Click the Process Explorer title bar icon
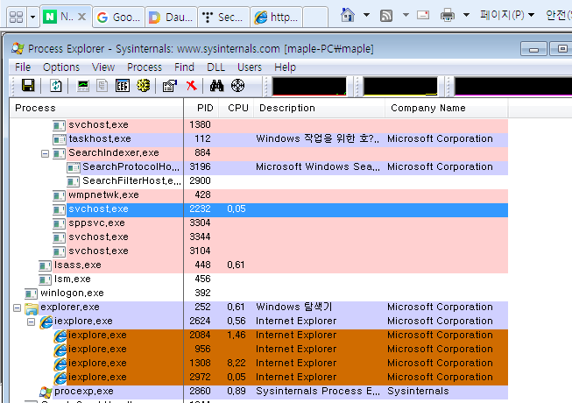572x403 pixels. 18,48
